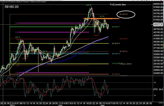Click the 53100.00 price axis label
The width and height of the screenshot is (164, 106).
coord(158,17)
